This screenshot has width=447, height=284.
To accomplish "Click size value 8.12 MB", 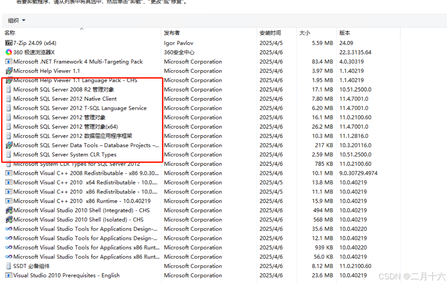I will [323, 266].
